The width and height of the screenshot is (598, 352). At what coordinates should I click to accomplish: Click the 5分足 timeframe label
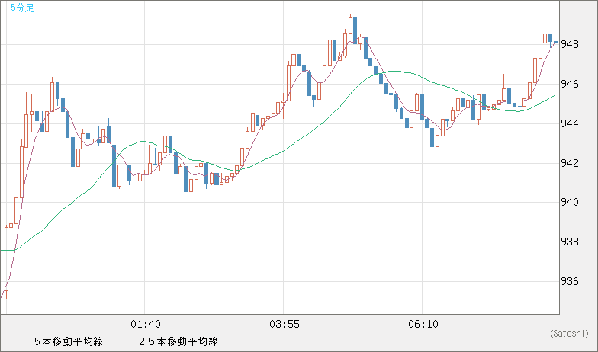pyautogui.click(x=22, y=8)
